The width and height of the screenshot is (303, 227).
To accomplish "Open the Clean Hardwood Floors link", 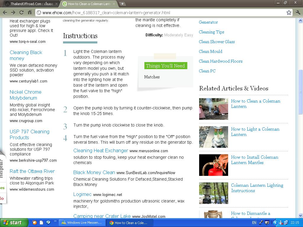I will pyautogui.click(x=220, y=61).
